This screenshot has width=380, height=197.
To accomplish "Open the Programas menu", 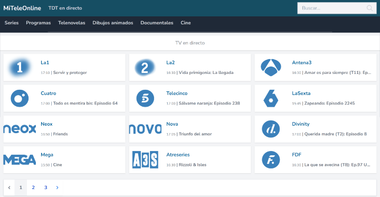I will tap(39, 23).
